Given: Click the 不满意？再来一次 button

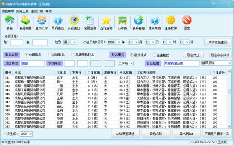Looking at the screenshot, I should point(217,134).
